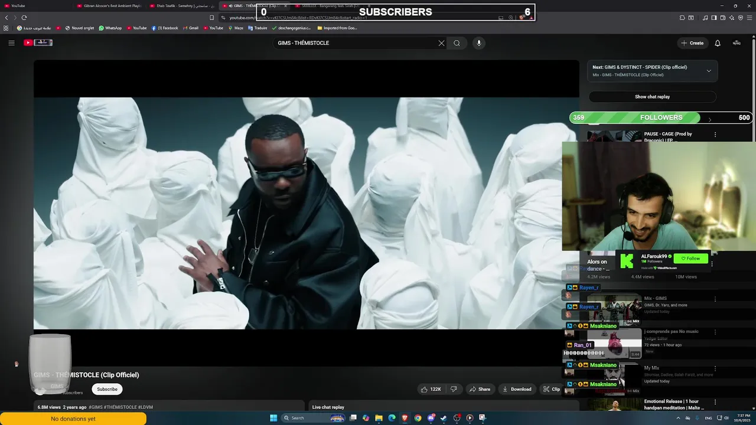Open Steam from taskbar
This screenshot has width=756, height=425.
444,418
